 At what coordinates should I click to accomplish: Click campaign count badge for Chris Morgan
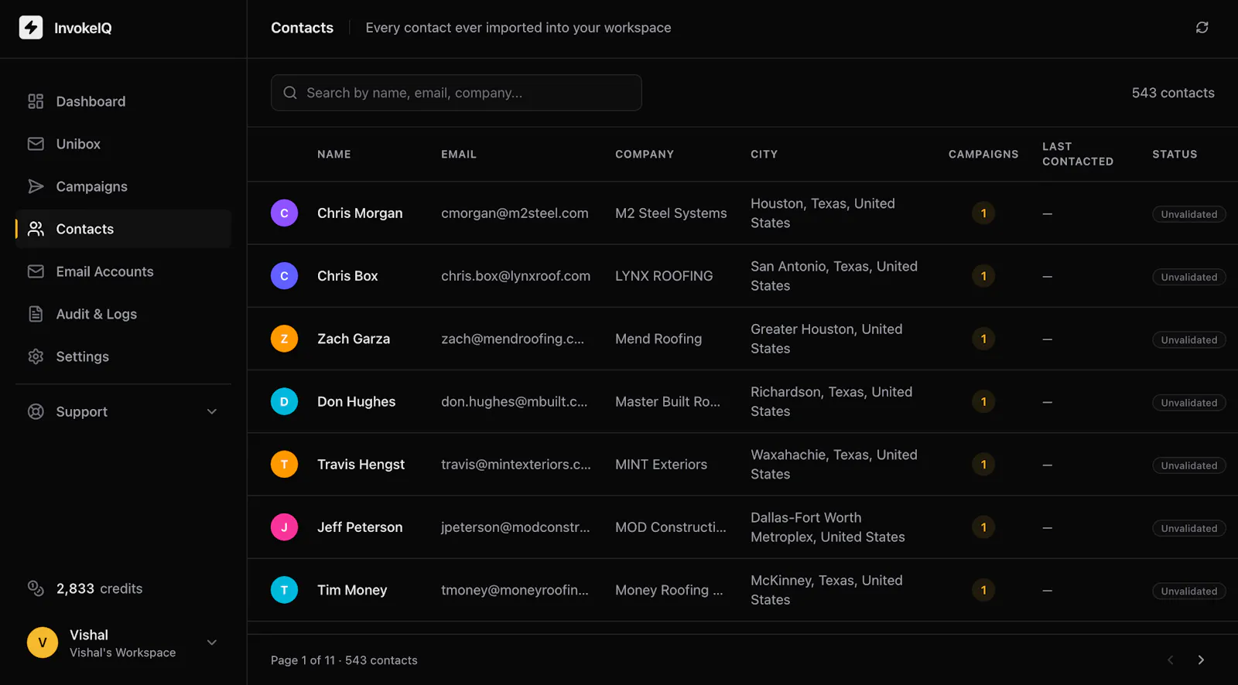983,213
